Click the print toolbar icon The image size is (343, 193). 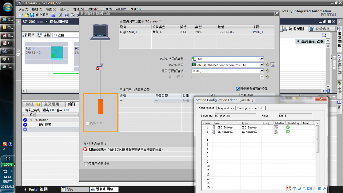coord(53,15)
